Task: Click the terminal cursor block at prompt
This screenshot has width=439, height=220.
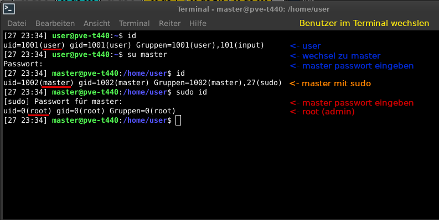Action: pos(178,121)
